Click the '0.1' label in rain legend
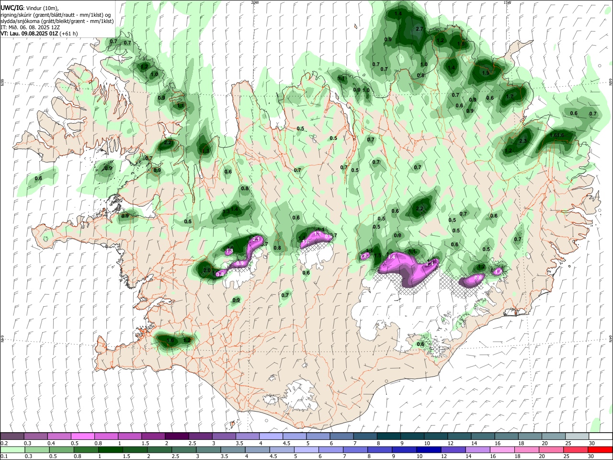Screen dimensions: 613x460 4,456
